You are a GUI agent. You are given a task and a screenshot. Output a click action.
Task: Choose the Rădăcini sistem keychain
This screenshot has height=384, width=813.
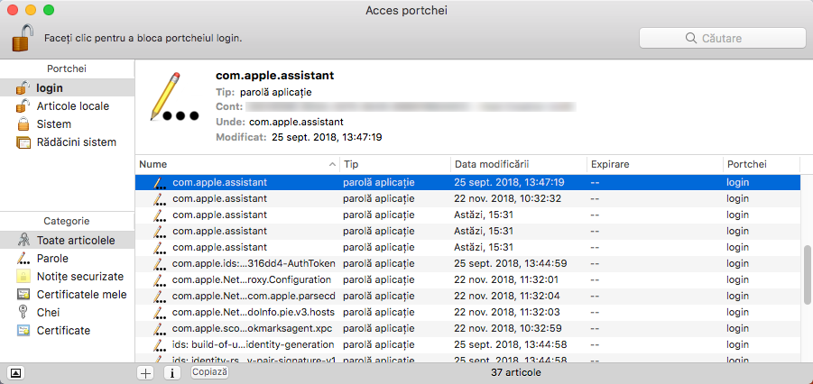click(76, 142)
